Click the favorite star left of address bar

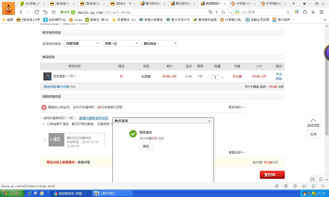pyautogui.click(x=54, y=12)
